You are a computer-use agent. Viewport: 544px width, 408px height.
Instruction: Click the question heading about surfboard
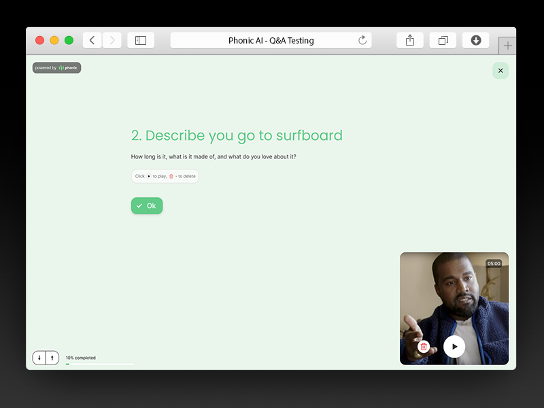[237, 135]
